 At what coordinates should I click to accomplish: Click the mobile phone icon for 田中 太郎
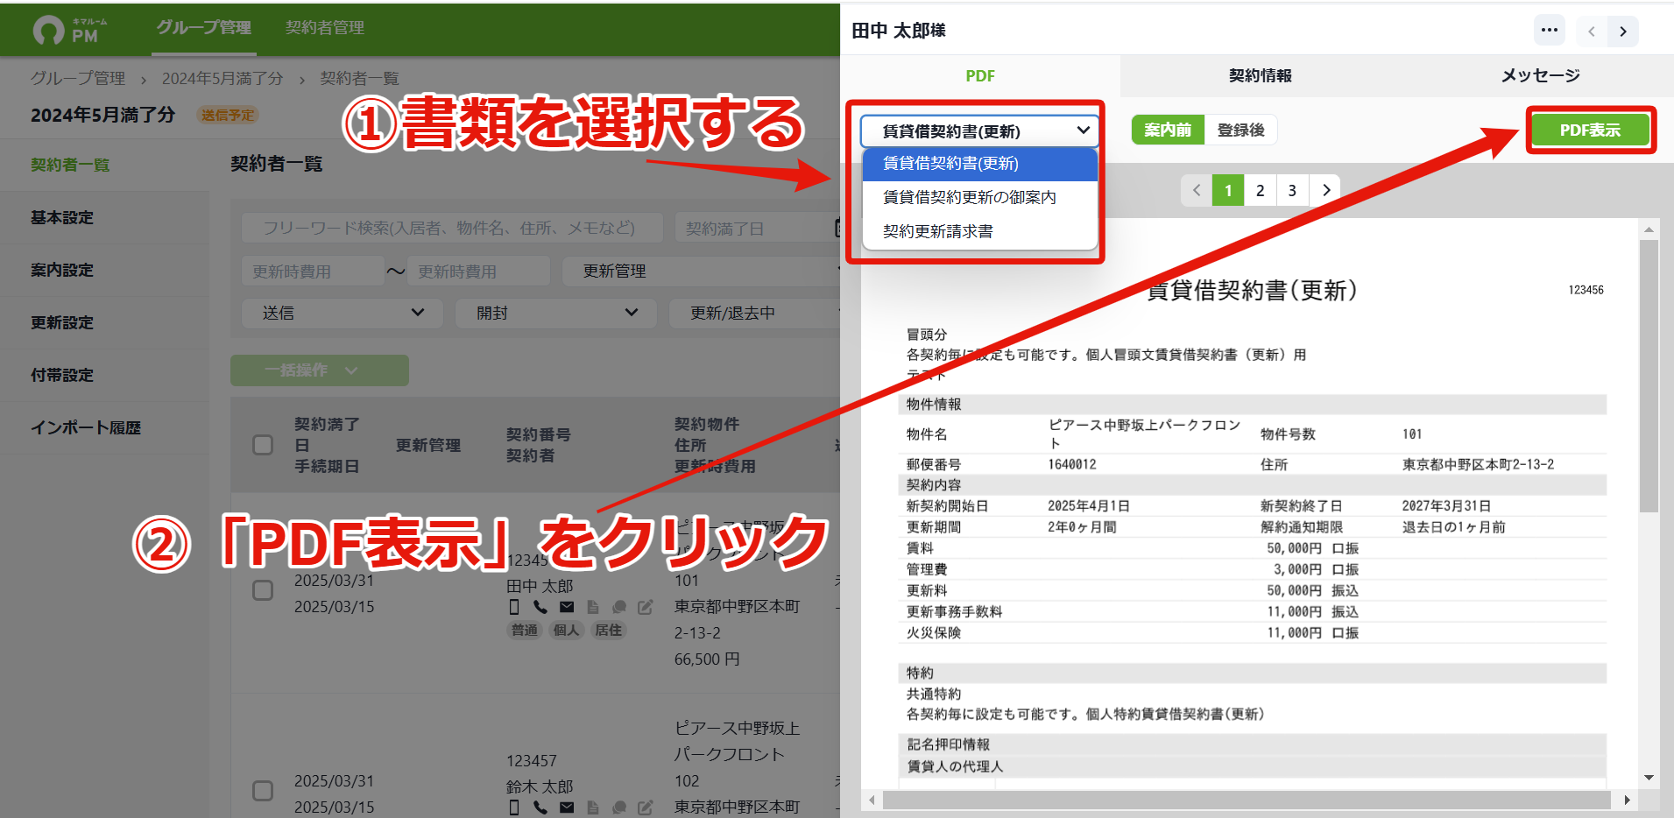[x=514, y=607]
